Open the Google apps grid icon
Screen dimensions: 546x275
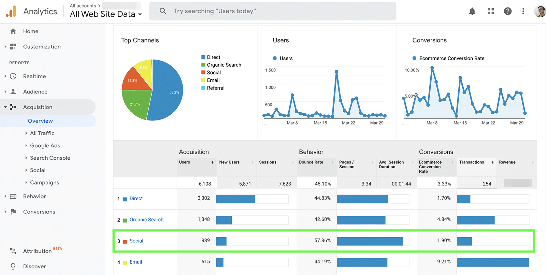pyautogui.click(x=491, y=11)
